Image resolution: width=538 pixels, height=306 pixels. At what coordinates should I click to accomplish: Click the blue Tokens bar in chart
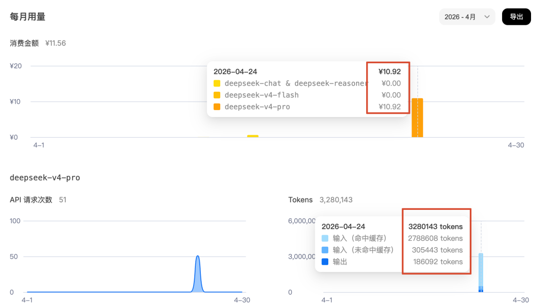click(481, 273)
